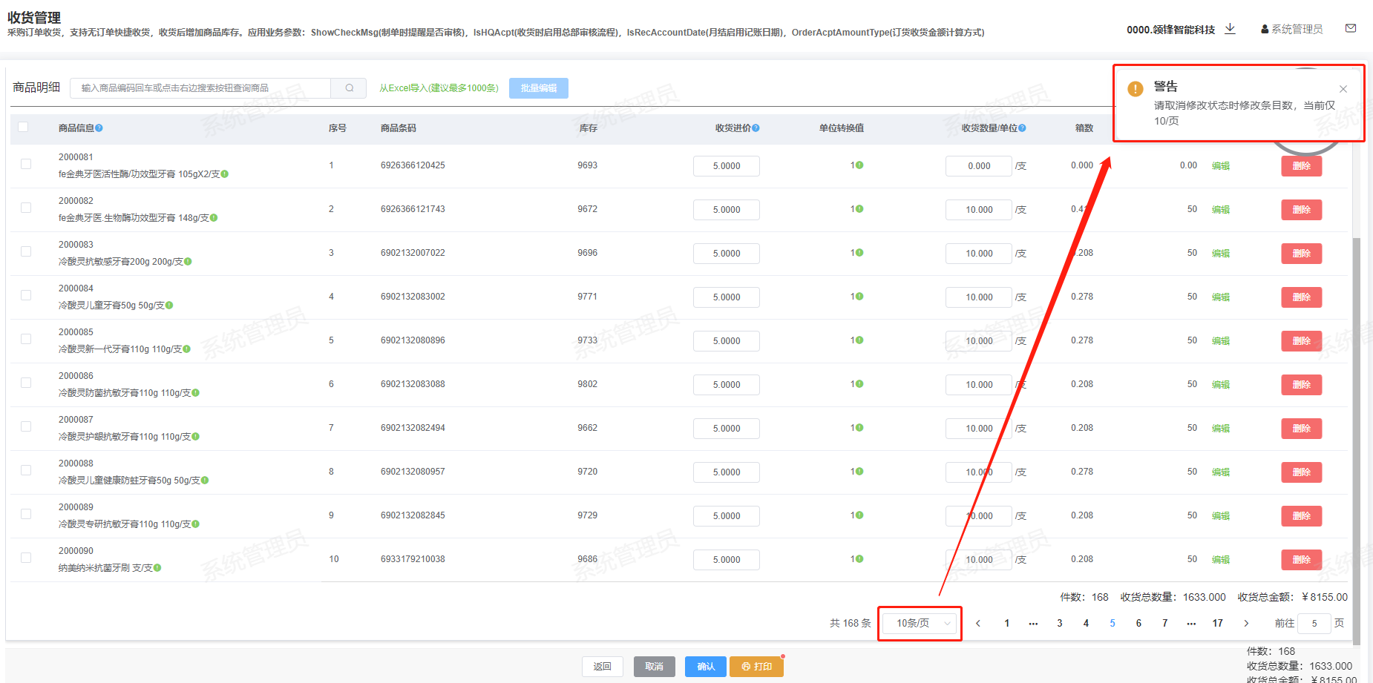Go to next page arrow
This screenshot has width=1373, height=683.
point(1246,624)
